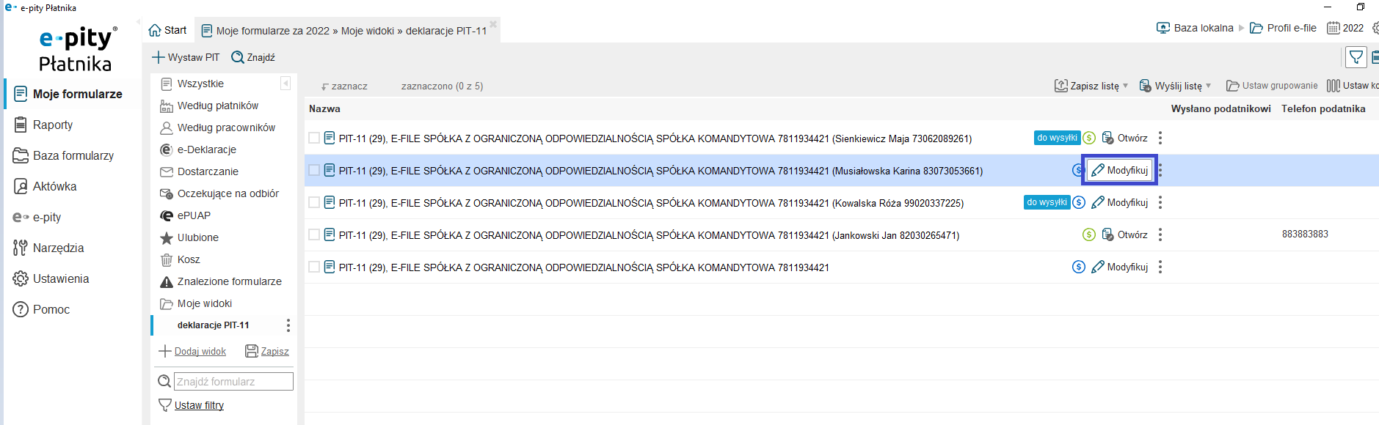Close the deklaracje PIT-11 forms tab
Image resolution: width=1379 pixels, height=425 pixels.
(493, 24)
